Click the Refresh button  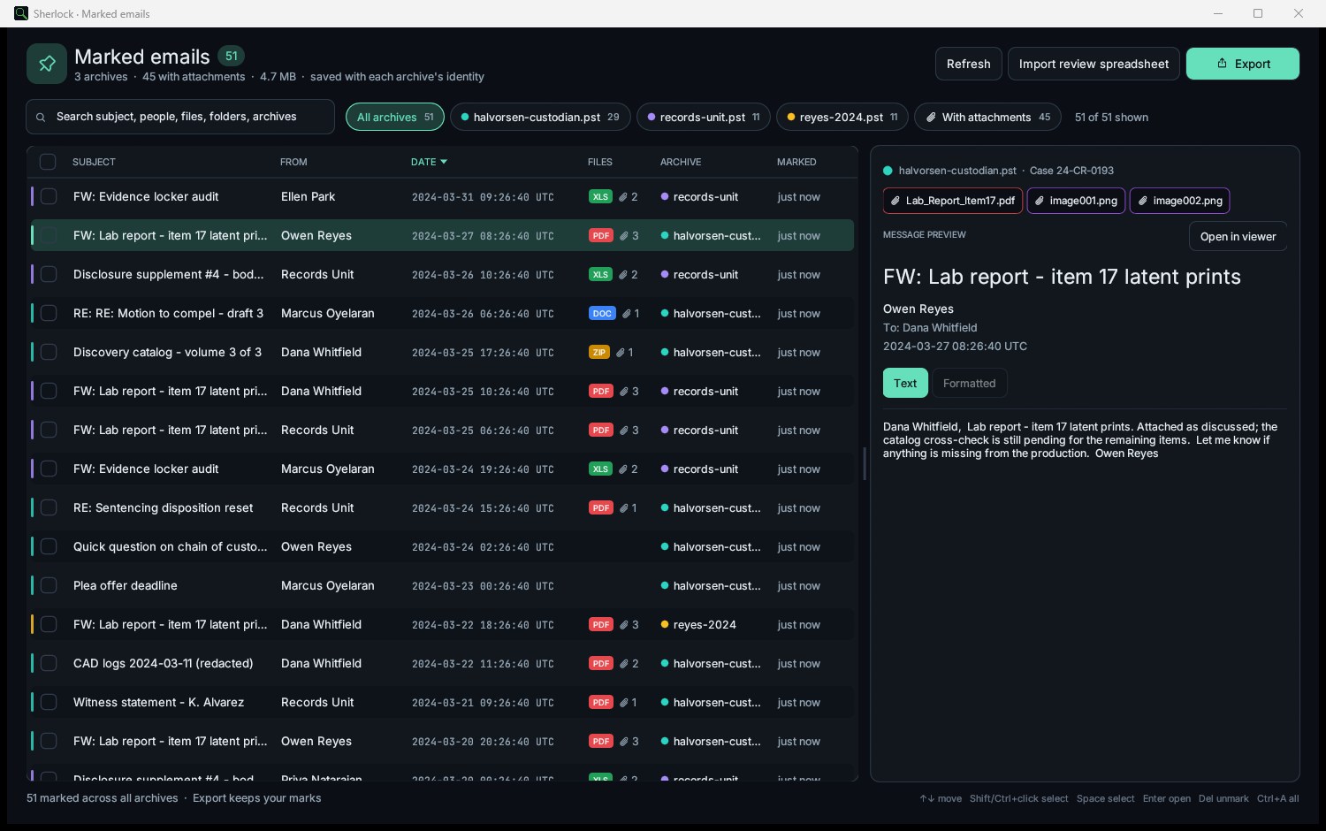pos(968,64)
